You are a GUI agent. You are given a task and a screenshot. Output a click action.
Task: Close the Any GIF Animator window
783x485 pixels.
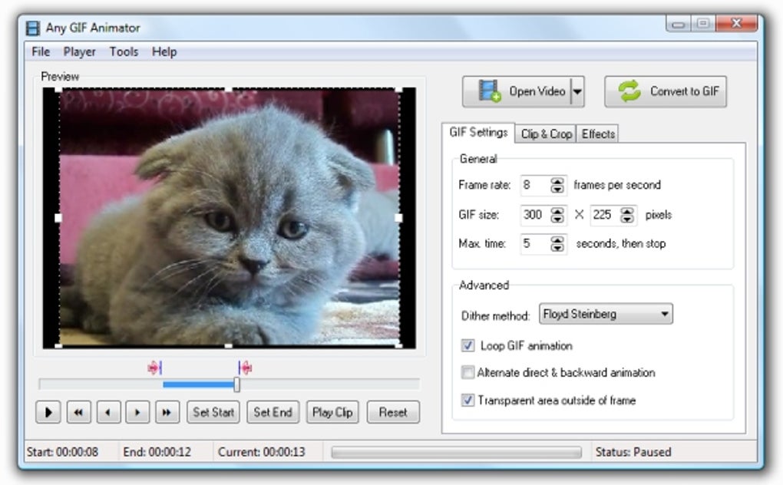(737, 24)
